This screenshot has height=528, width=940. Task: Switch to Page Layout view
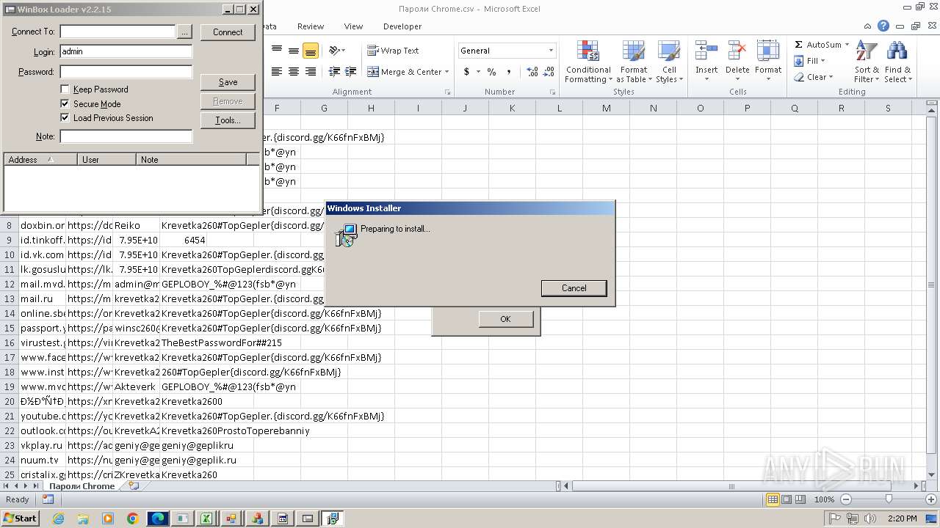[x=787, y=499]
